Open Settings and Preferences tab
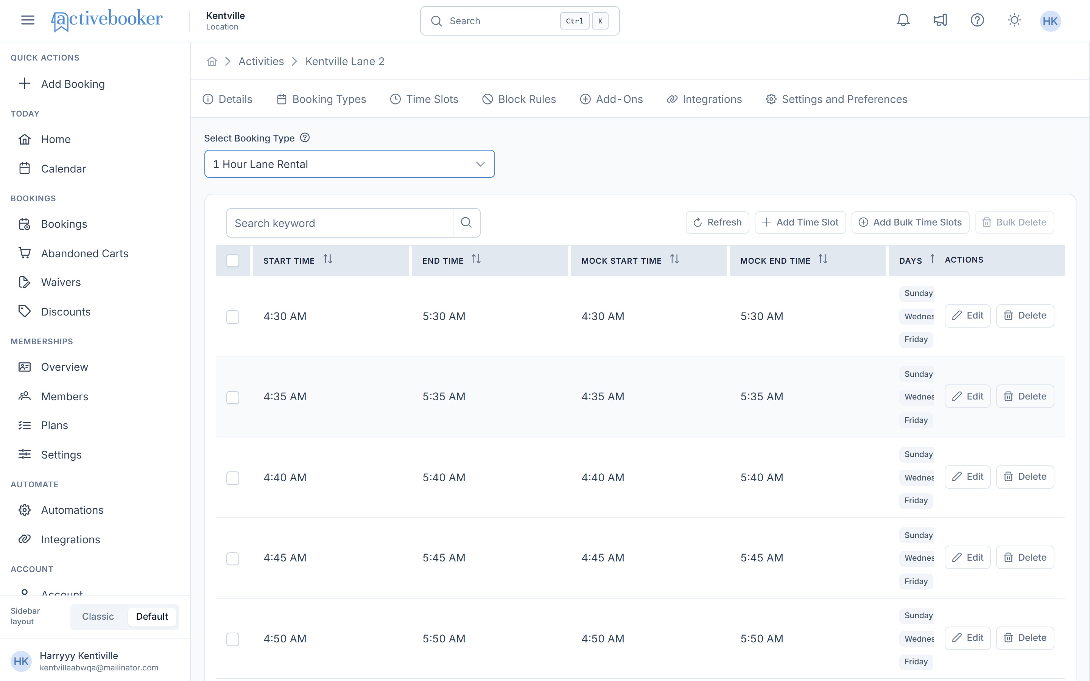This screenshot has height=681, width=1090. [836, 99]
